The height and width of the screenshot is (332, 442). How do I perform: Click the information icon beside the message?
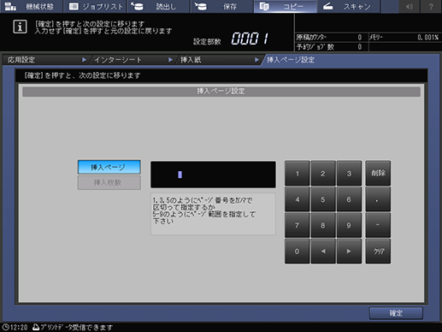pos(20,27)
